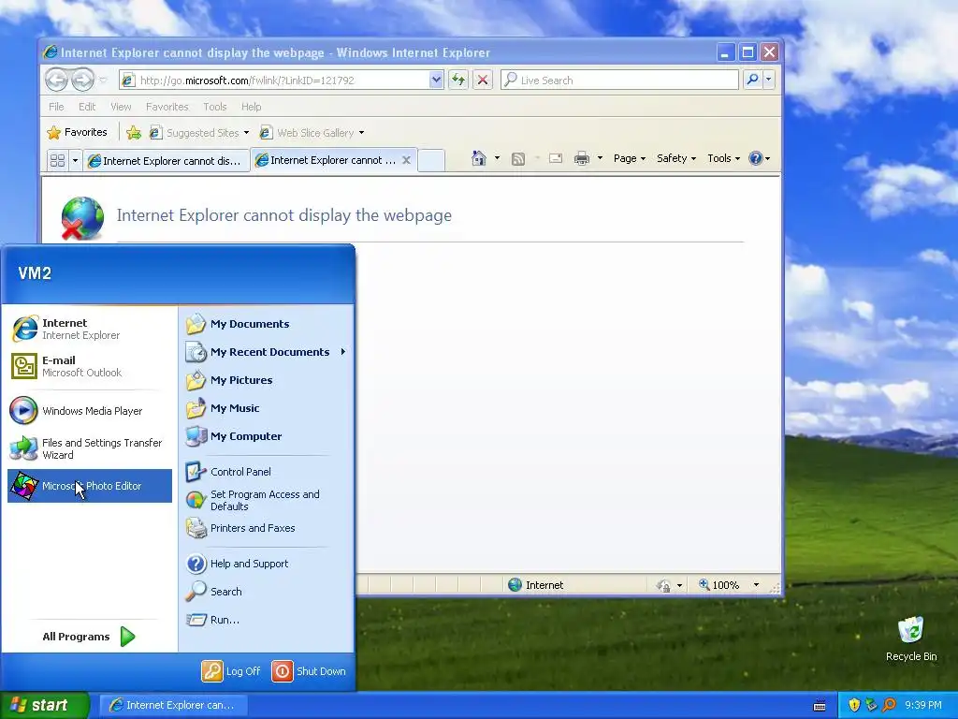Click the security shield tray icon
The height and width of the screenshot is (719, 958).
pyautogui.click(x=854, y=705)
